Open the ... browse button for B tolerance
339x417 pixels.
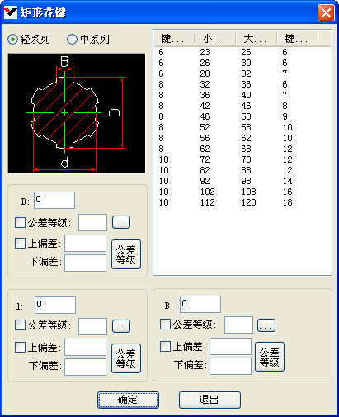click(266, 325)
